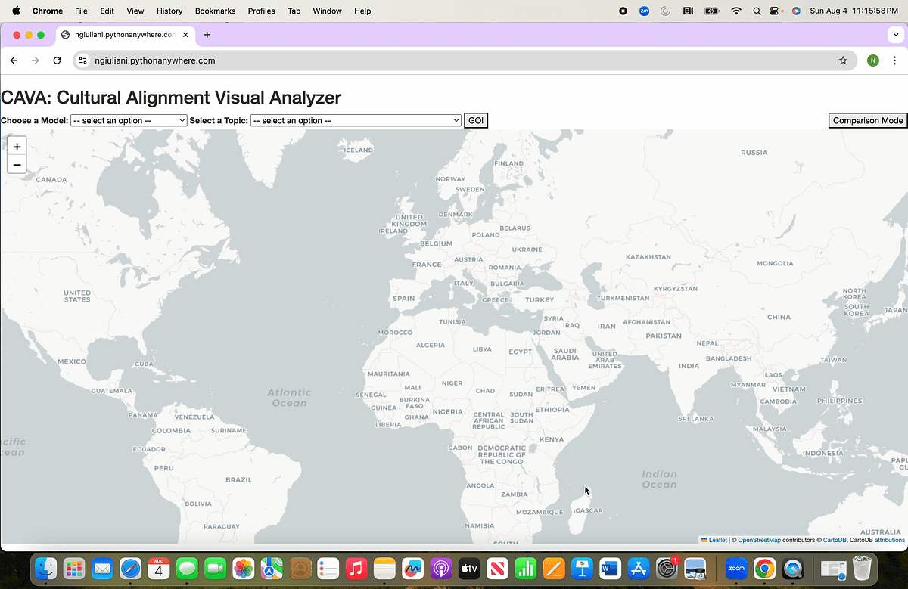Open Zoom from the dock

(x=736, y=568)
